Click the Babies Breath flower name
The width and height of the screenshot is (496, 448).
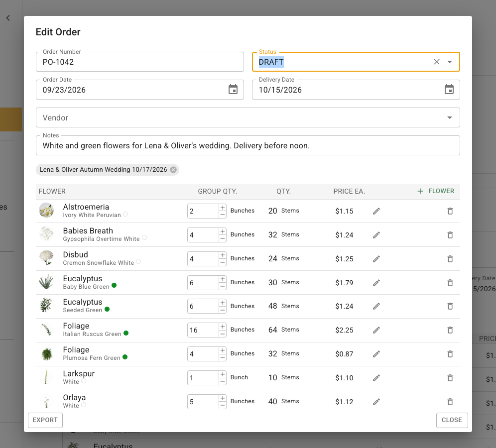pos(88,231)
